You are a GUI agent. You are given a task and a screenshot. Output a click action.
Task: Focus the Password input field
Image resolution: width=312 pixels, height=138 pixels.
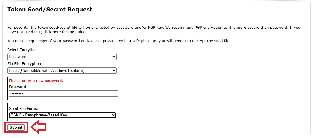pos(64,94)
